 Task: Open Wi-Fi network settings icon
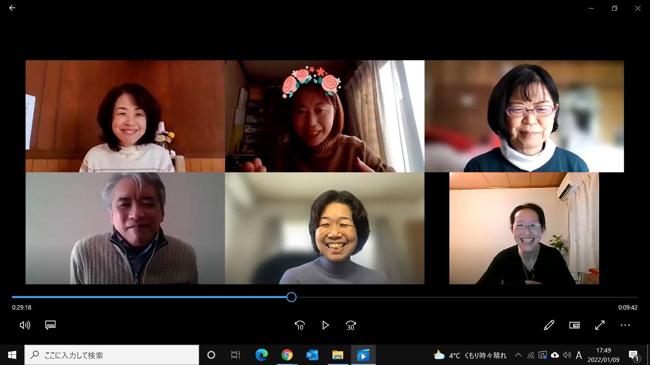(531, 355)
